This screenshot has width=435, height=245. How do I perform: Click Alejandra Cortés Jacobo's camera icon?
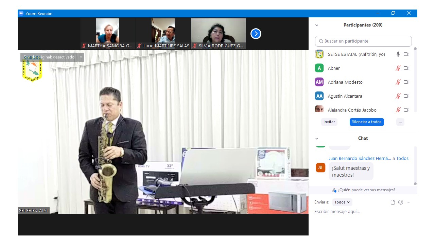point(406,110)
